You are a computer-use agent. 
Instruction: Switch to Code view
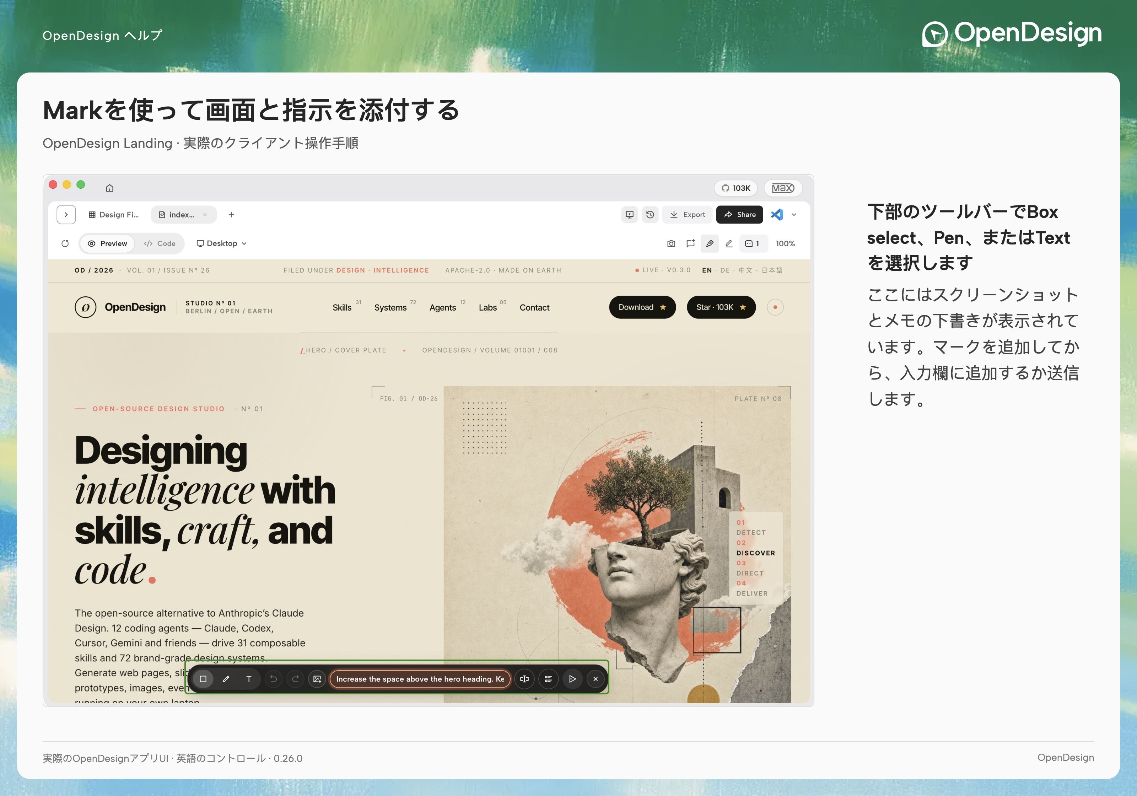[160, 243]
